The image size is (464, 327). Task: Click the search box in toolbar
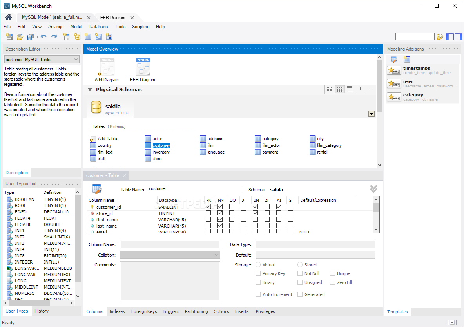[x=415, y=36]
